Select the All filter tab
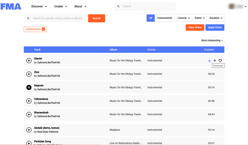 [151, 18]
